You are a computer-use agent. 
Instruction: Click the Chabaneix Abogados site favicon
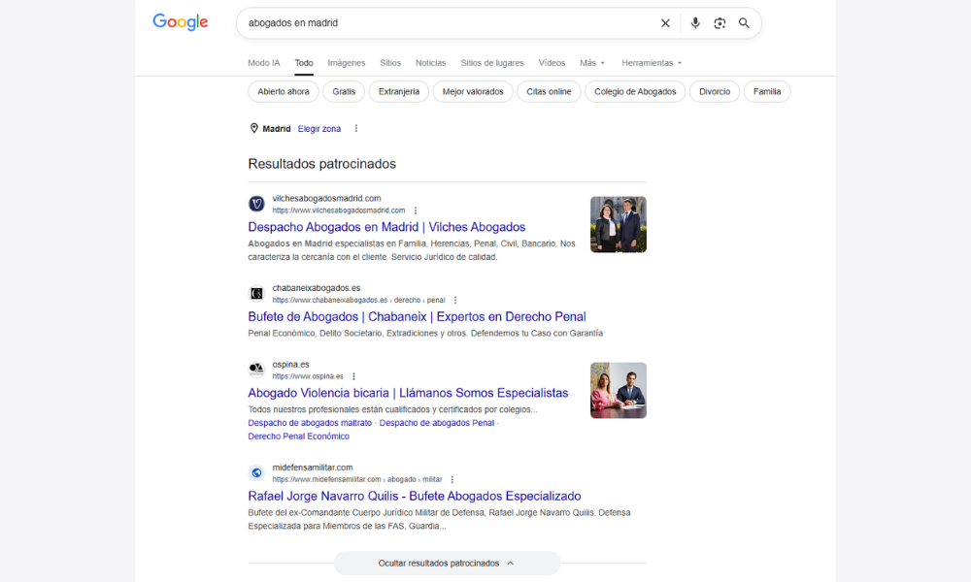coord(256,293)
